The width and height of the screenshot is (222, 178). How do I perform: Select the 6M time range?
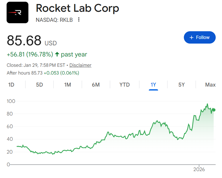(96, 85)
